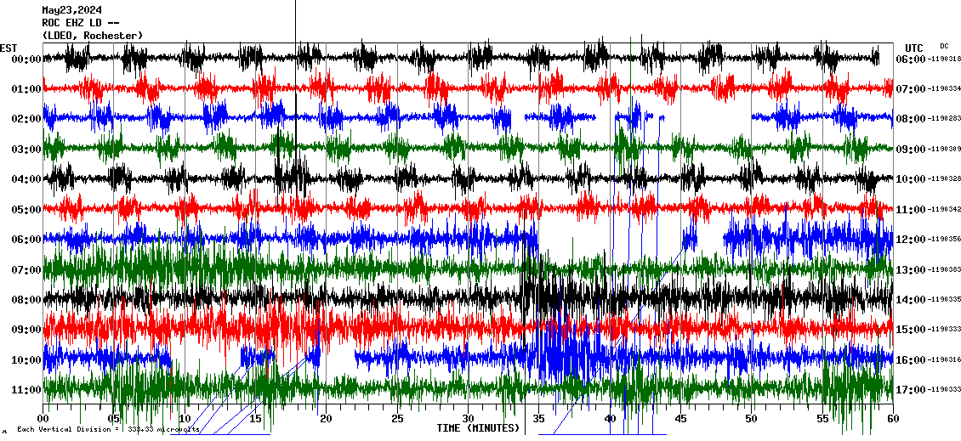The width and height of the screenshot is (961, 441).
Task: Click the DC offset column header
Action: [944, 46]
